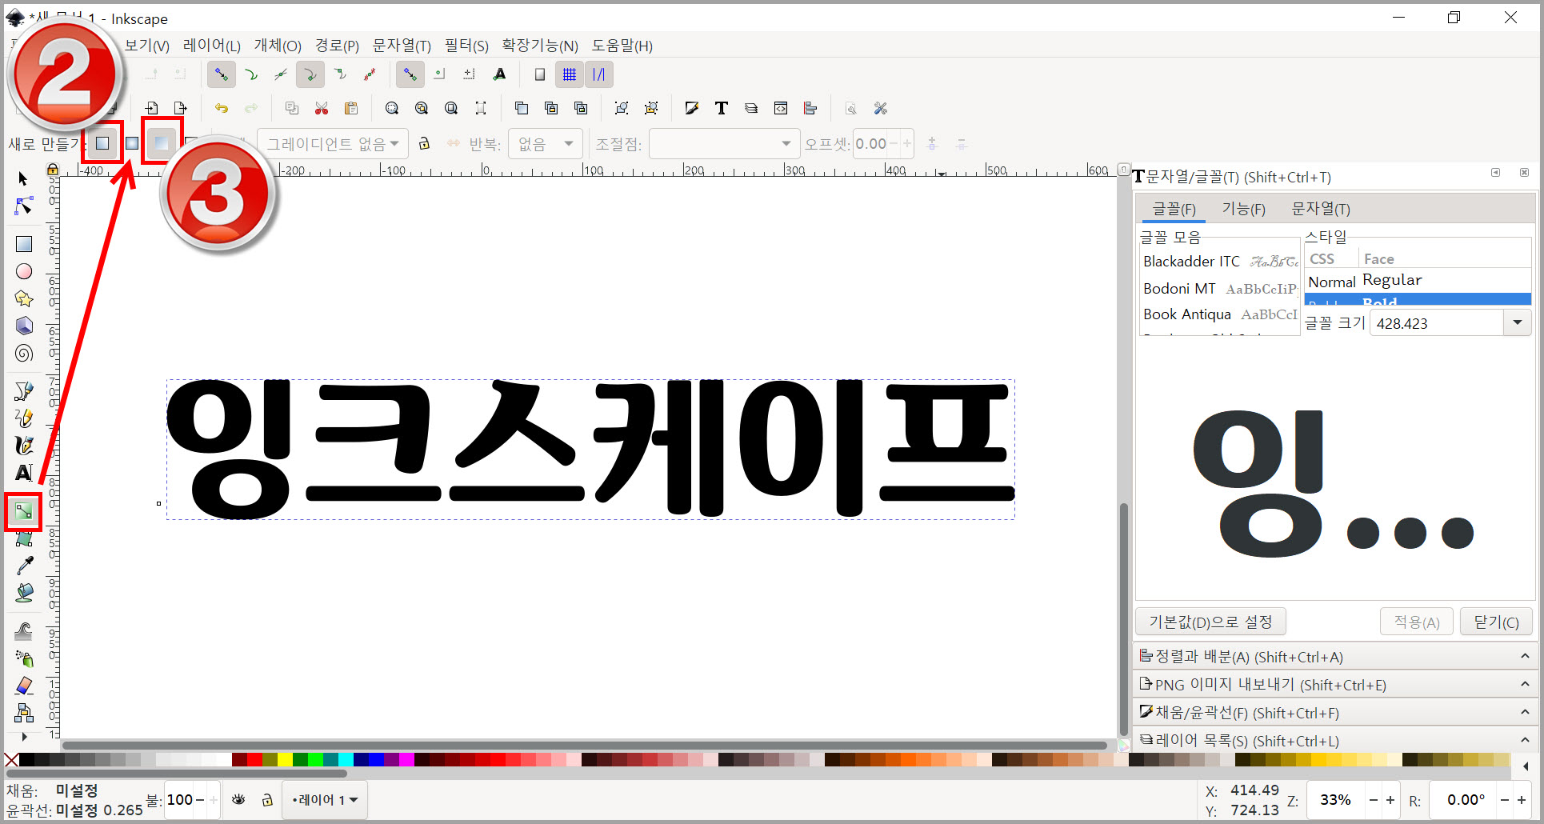The height and width of the screenshot is (824, 1544).
Task: Choose the 3D Box tool
Action: 24,326
